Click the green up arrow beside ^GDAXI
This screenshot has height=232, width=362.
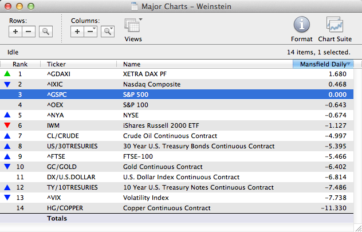tap(7, 74)
